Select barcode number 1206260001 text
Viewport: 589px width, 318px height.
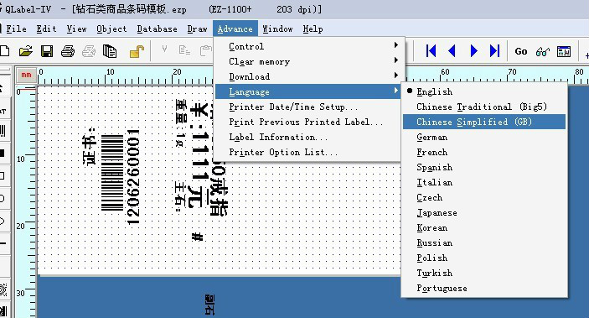coord(133,176)
